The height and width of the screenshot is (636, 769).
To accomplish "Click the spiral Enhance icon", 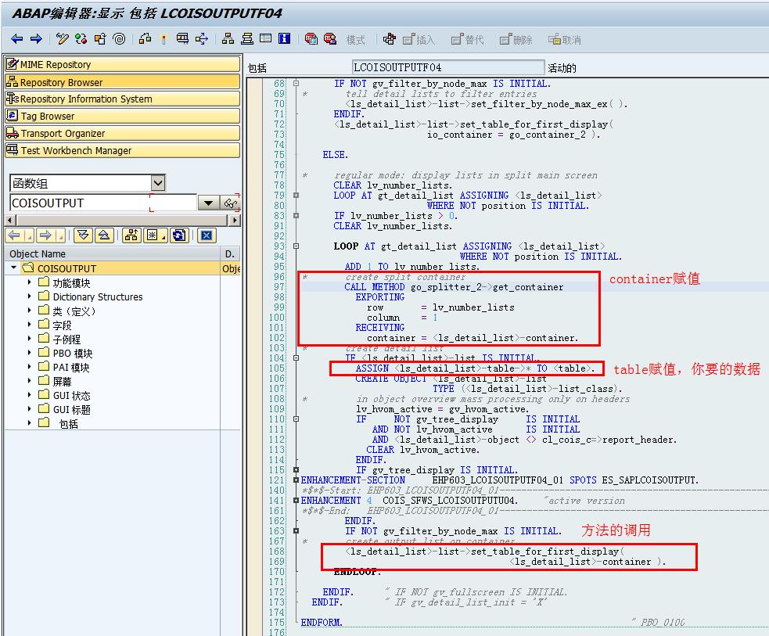I will 119,39.
